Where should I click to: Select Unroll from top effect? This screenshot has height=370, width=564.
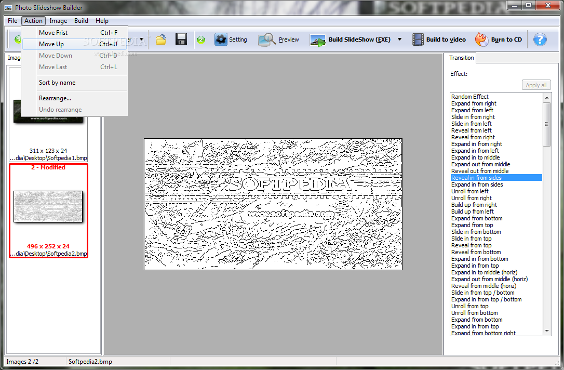point(496,306)
